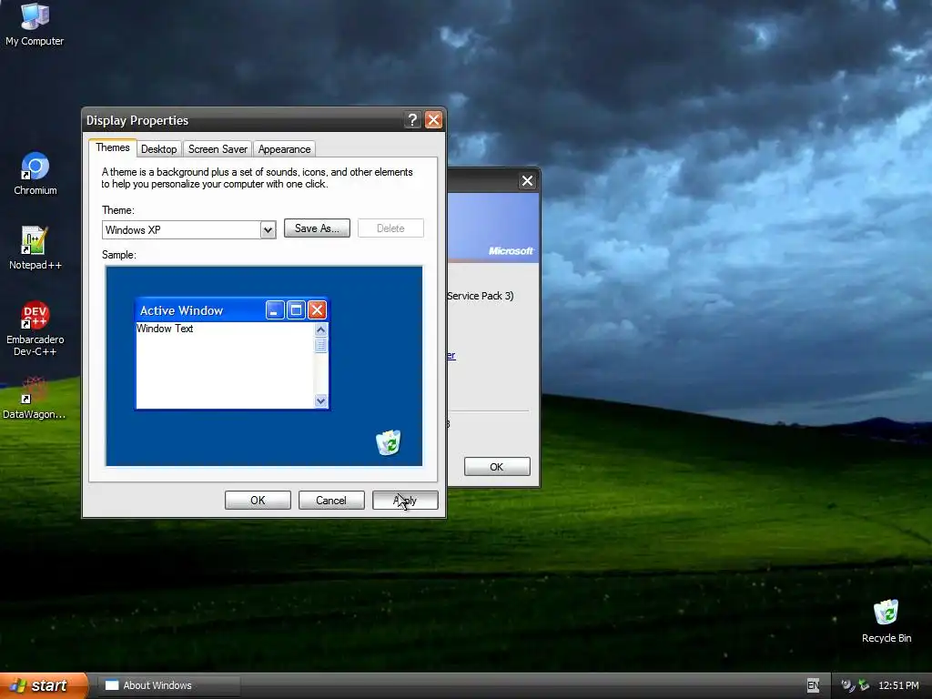Close the About Windows dialog
Image resolution: width=932 pixels, height=699 pixels.
point(527,181)
